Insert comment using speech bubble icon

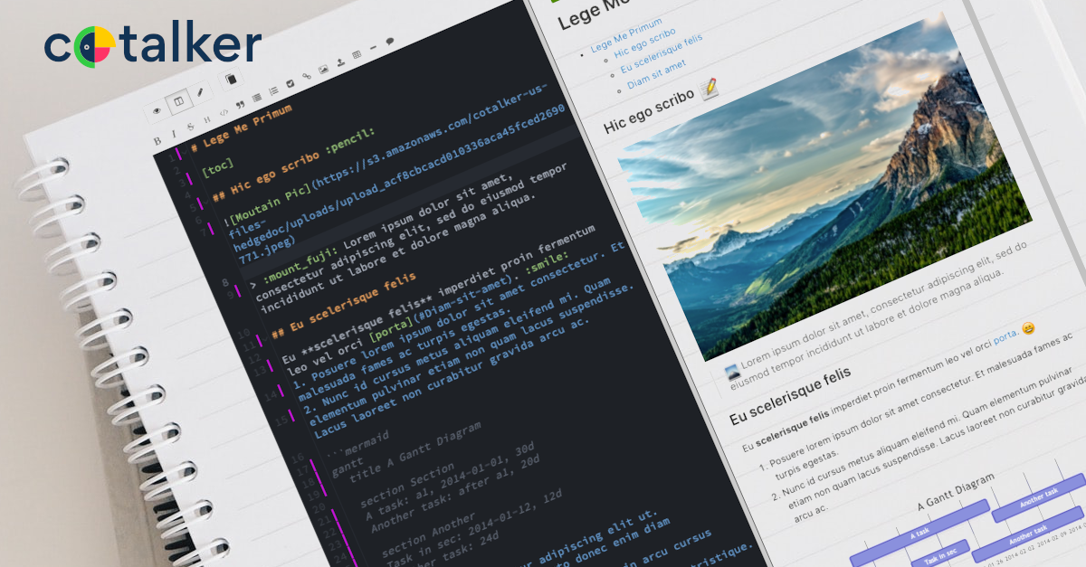[x=390, y=42]
